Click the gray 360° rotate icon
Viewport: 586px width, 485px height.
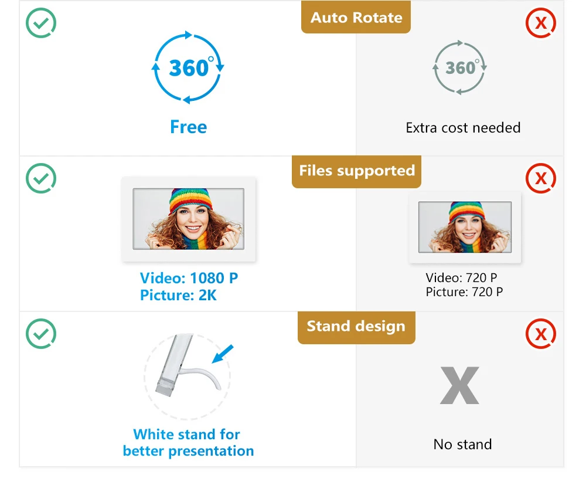[x=460, y=67]
